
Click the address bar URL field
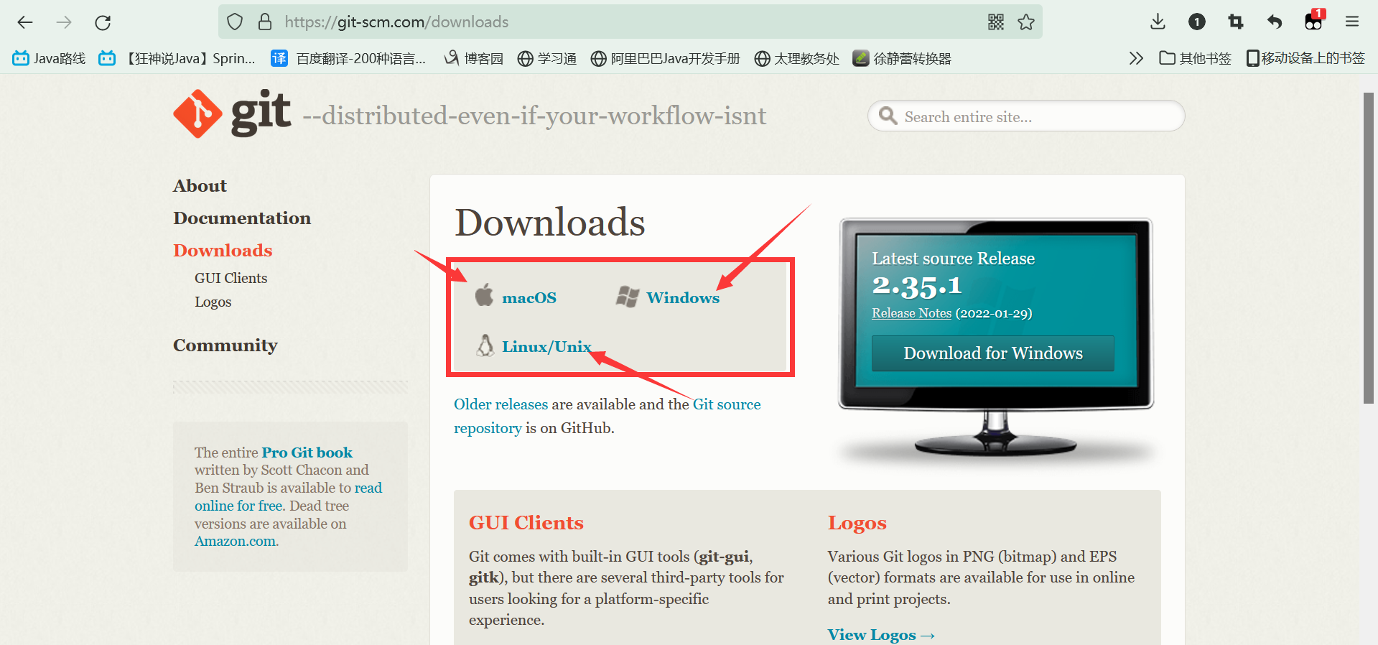pos(632,22)
